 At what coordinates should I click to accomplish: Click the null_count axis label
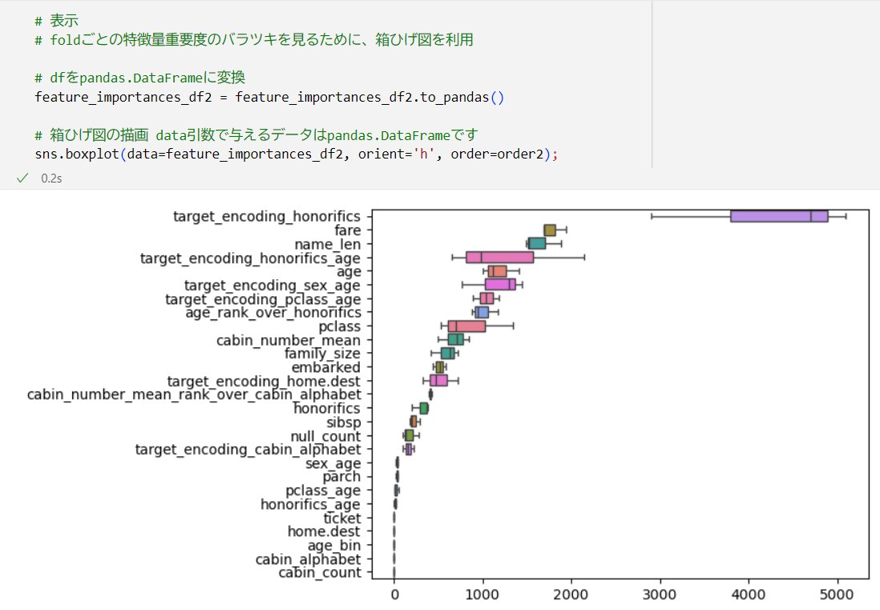coord(325,436)
